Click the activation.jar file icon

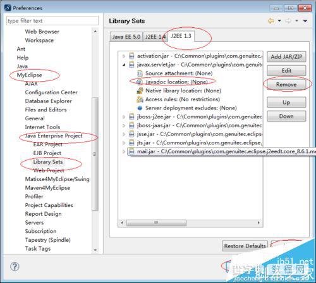tap(131, 56)
